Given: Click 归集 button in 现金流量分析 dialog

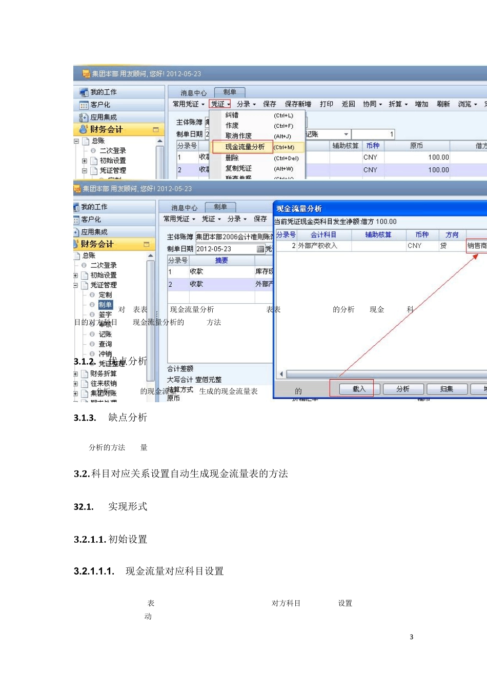Looking at the screenshot, I should click(x=447, y=389).
